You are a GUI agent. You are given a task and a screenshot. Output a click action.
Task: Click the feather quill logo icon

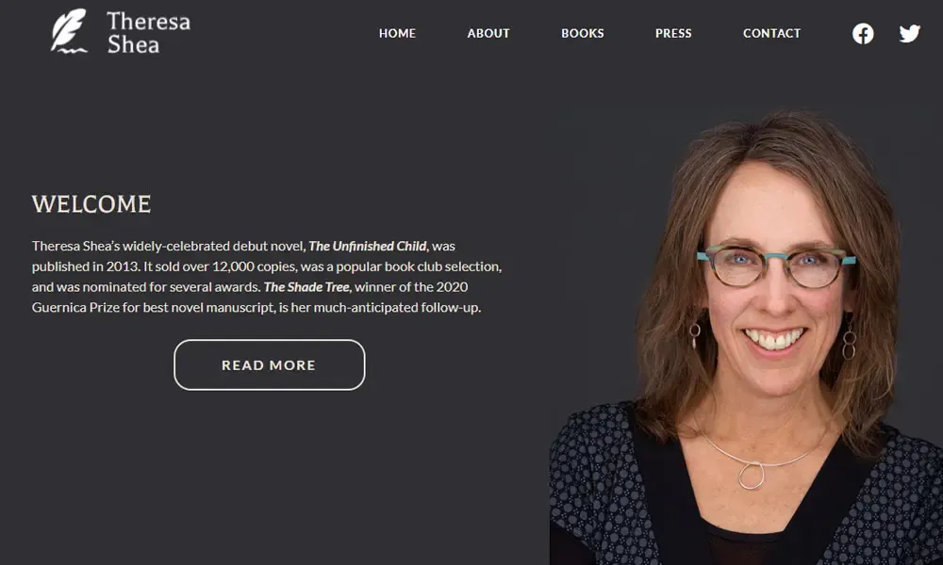69,31
